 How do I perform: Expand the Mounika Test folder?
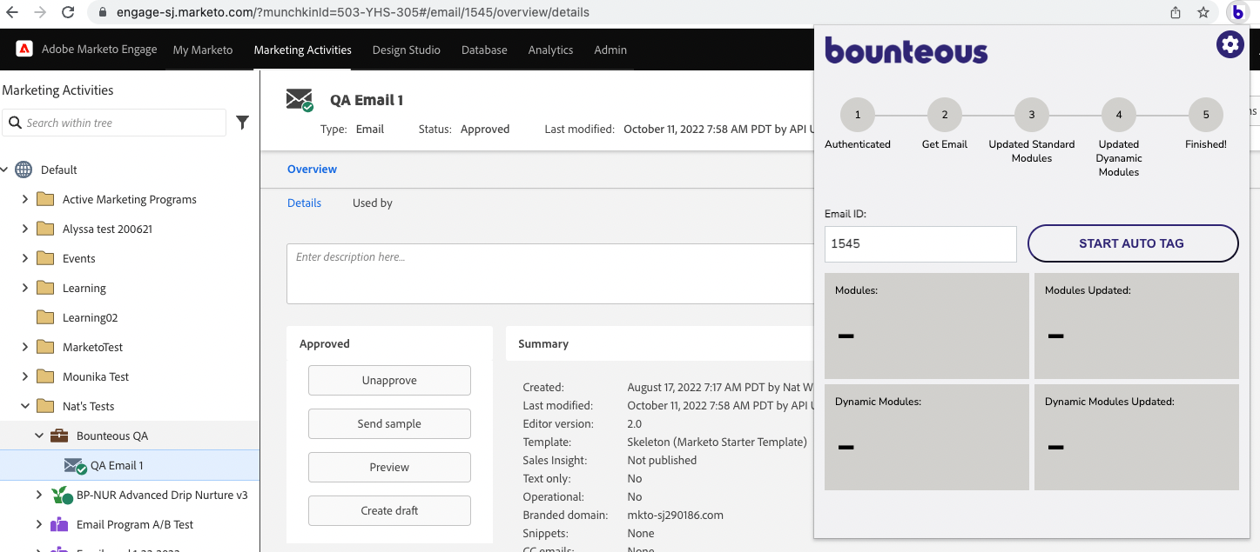[x=24, y=376]
